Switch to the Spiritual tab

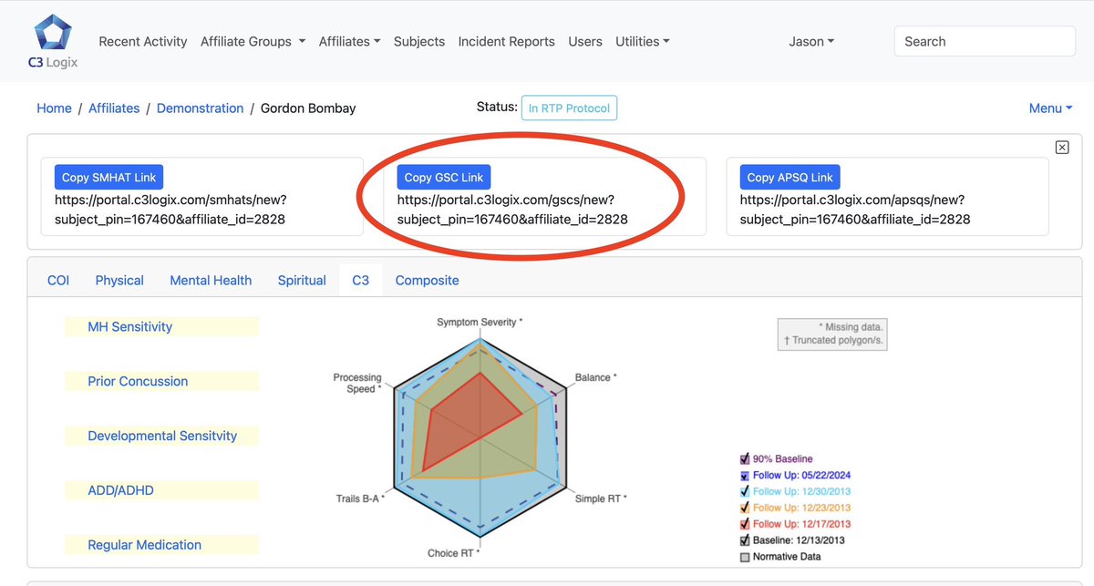coord(302,280)
